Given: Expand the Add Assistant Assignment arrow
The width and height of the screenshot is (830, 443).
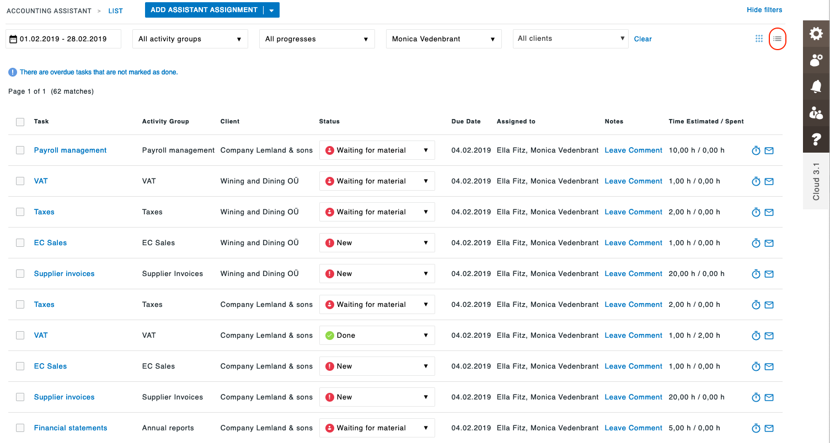Looking at the screenshot, I should [x=271, y=9].
